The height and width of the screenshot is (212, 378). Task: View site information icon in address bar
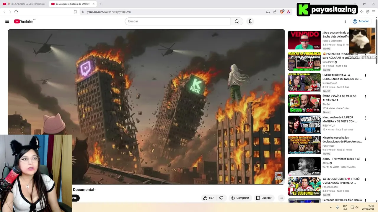pyautogui.click(x=83, y=12)
